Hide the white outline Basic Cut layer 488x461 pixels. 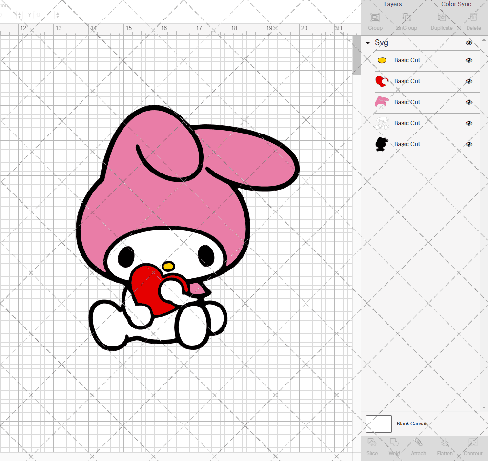pos(468,123)
